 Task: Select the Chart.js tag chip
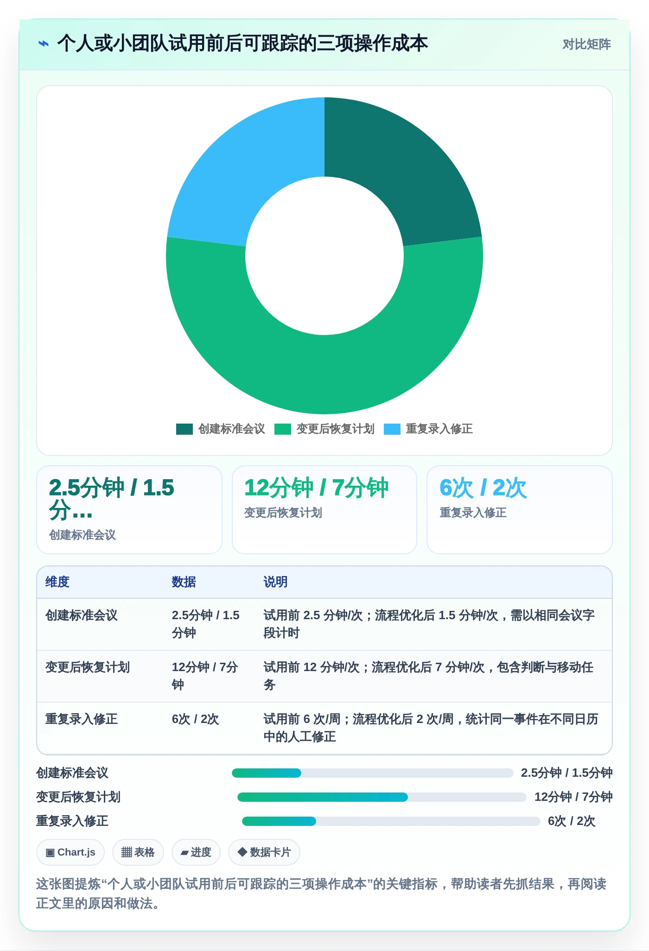(x=70, y=852)
